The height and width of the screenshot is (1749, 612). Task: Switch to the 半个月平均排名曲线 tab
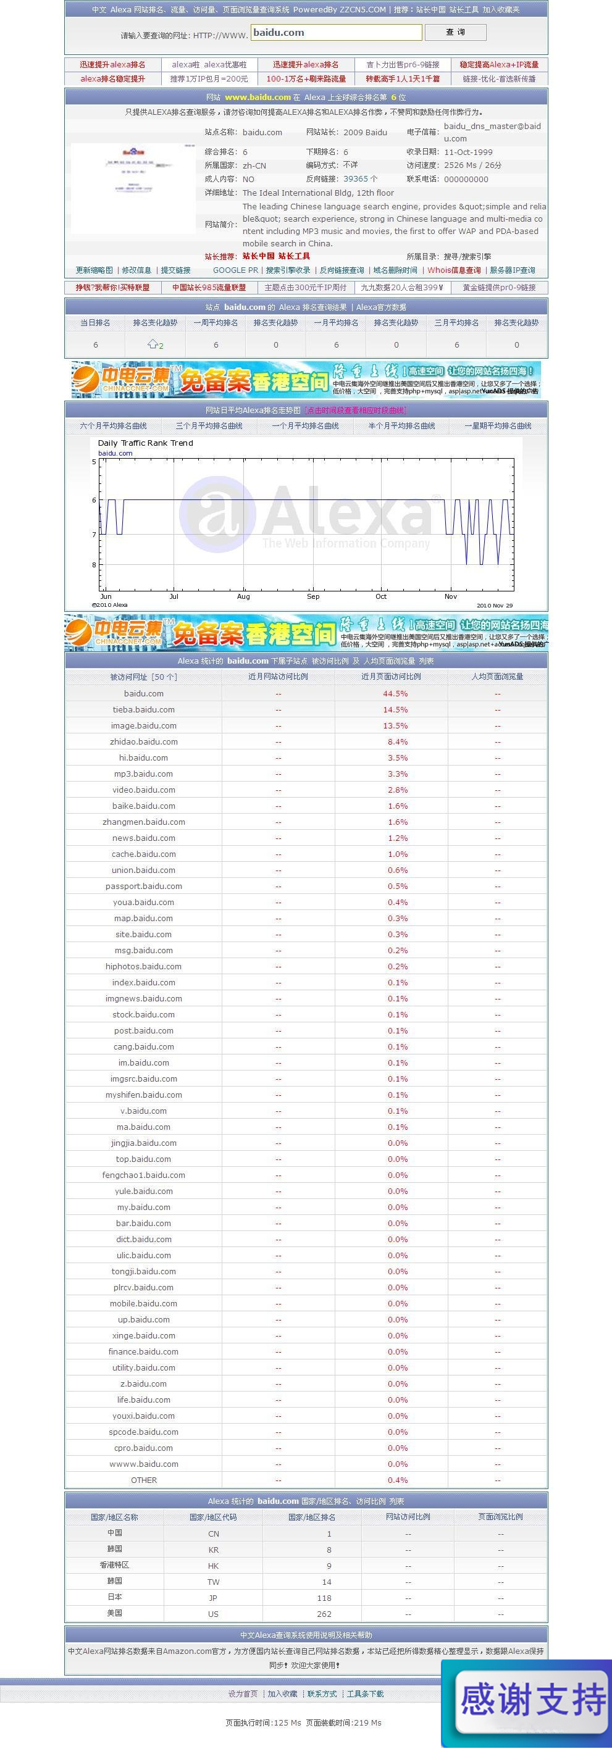tap(401, 427)
